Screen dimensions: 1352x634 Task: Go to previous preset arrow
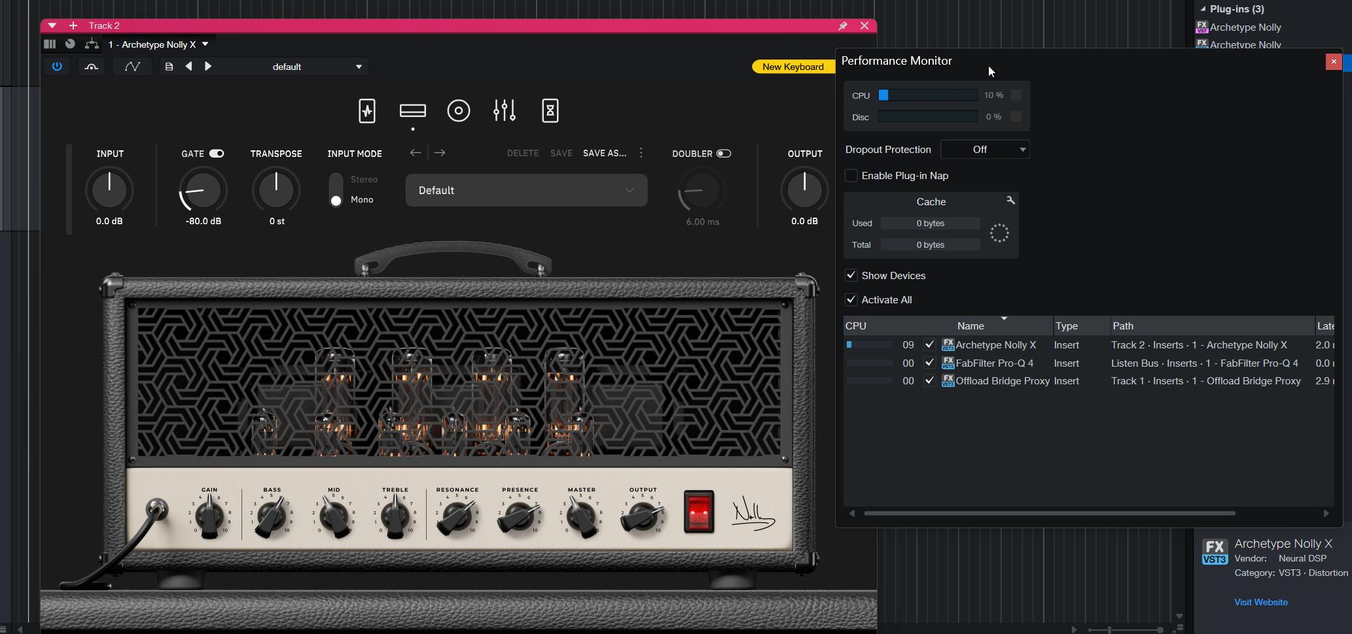point(189,67)
